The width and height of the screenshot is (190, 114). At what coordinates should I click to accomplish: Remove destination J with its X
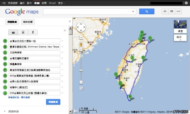pyautogui.click(x=62, y=93)
